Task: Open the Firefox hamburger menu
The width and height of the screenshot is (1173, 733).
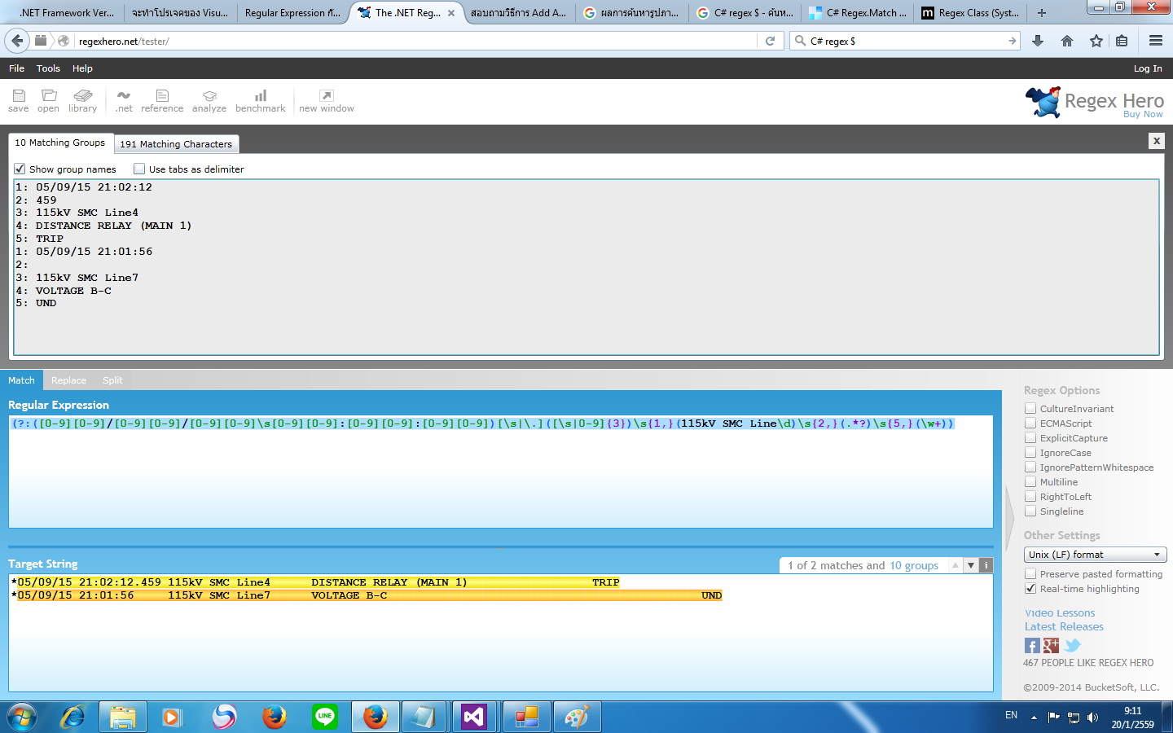Action: pos(1156,41)
